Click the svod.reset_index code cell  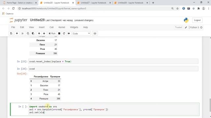pyautogui.click(x=113, y=61)
